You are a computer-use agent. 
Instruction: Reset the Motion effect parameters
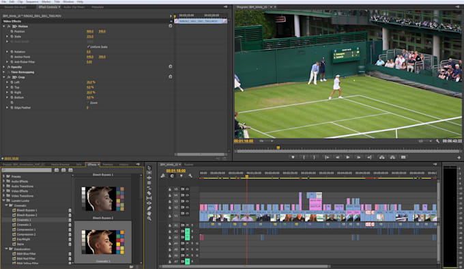[171, 26]
